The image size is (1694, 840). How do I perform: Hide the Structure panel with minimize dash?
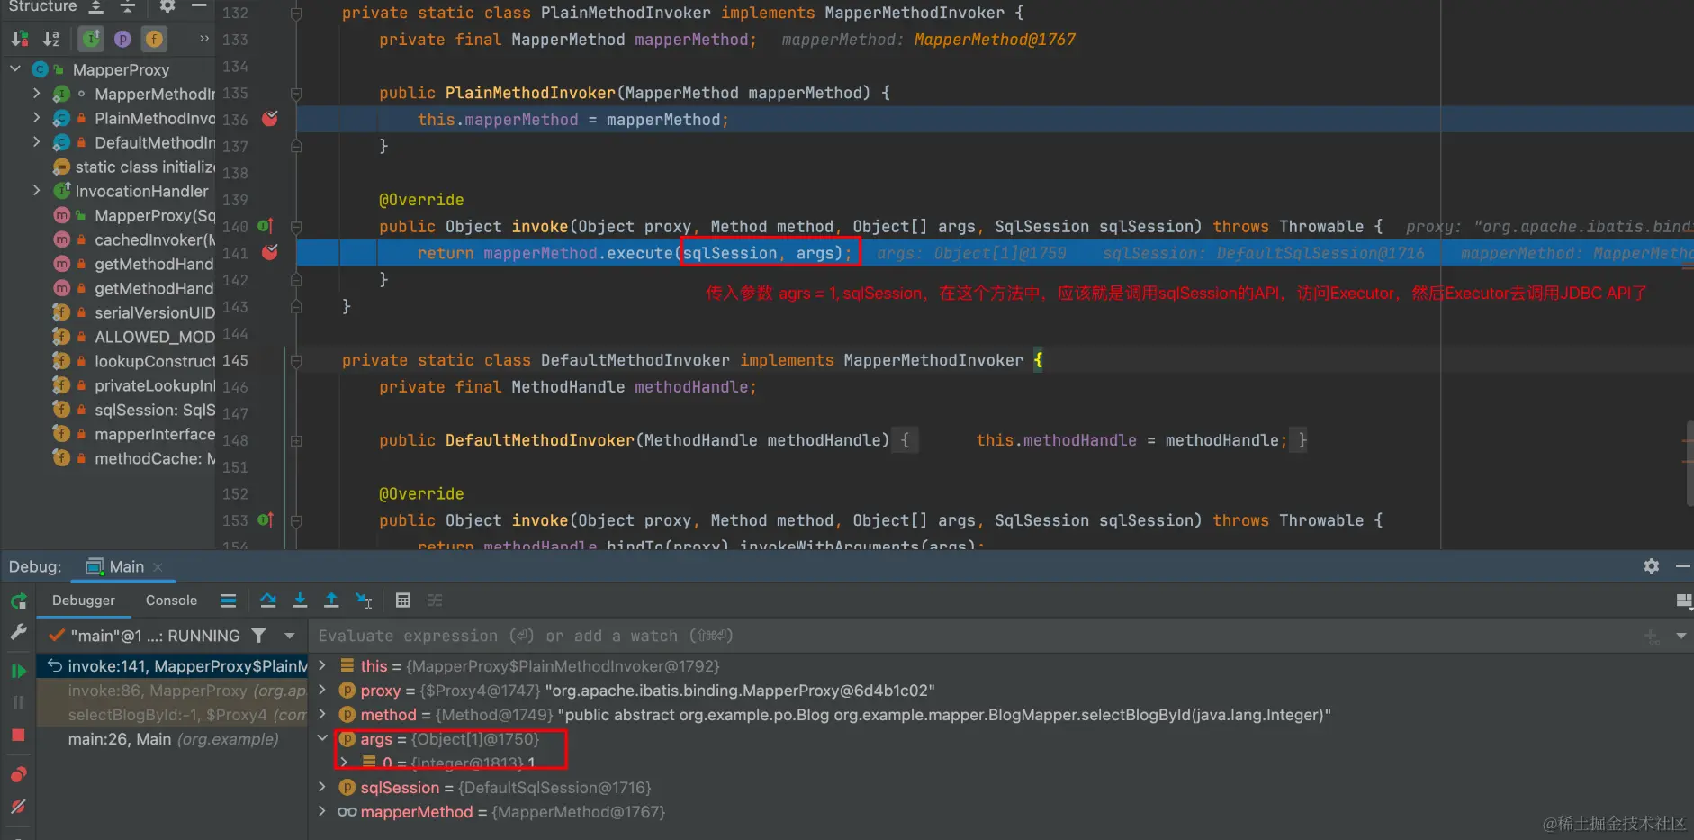click(199, 6)
